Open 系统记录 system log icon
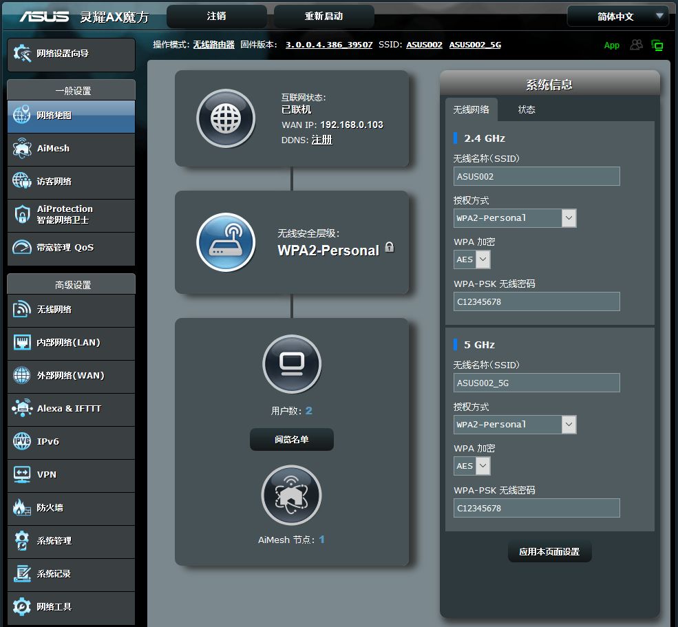The height and width of the screenshot is (627, 678). [x=21, y=573]
